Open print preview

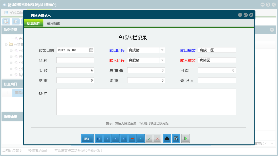point(176,138)
